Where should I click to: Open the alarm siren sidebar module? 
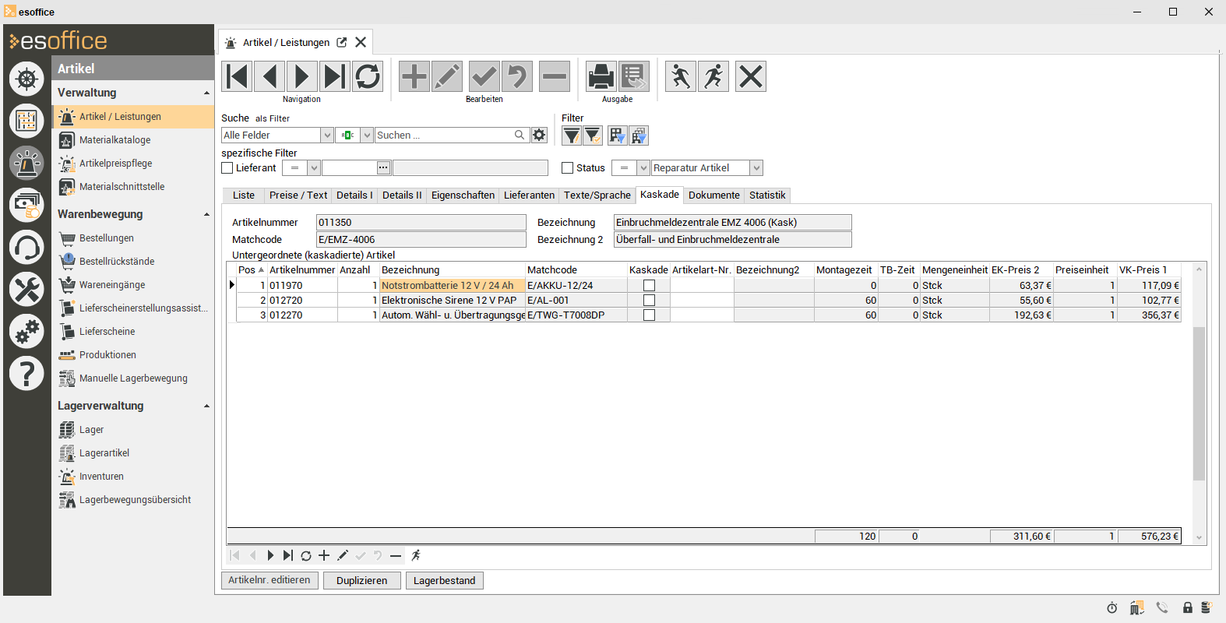pyautogui.click(x=26, y=163)
